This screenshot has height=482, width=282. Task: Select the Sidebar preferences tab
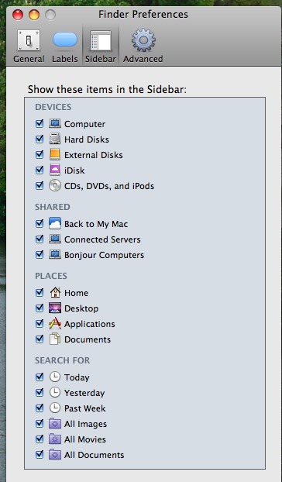click(x=101, y=46)
